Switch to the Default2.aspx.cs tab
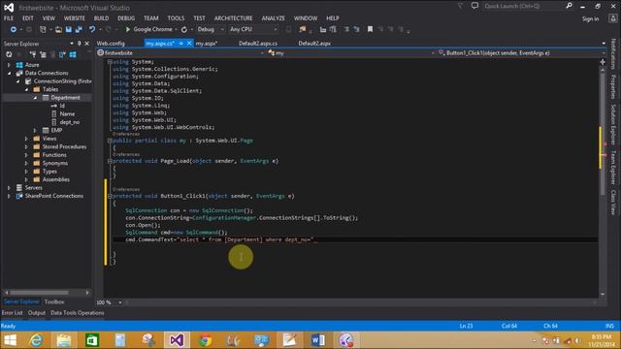621x349 pixels. click(x=258, y=44)
